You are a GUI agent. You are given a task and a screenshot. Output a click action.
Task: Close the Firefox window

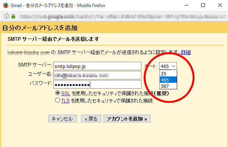pos(220,6)
